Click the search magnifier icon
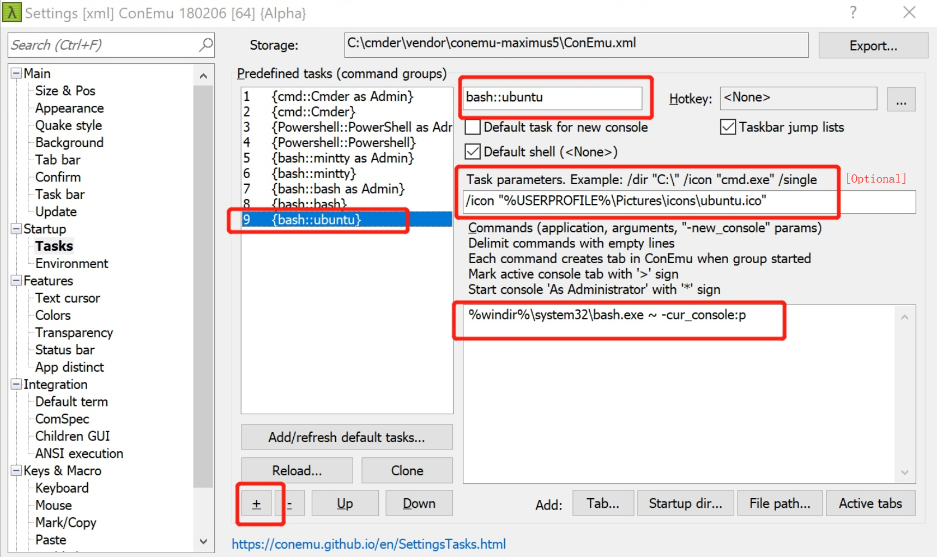937x557 pixels. click(x=206, y=45)
